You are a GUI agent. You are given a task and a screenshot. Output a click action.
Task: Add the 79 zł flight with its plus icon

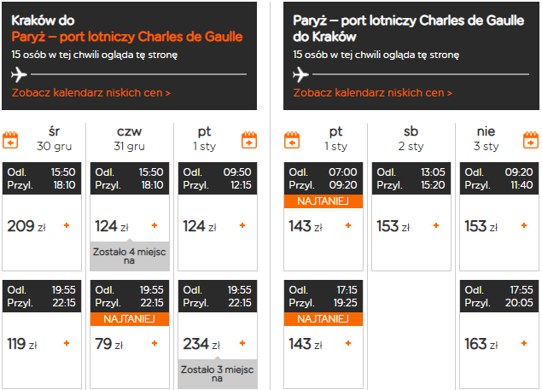154,343
